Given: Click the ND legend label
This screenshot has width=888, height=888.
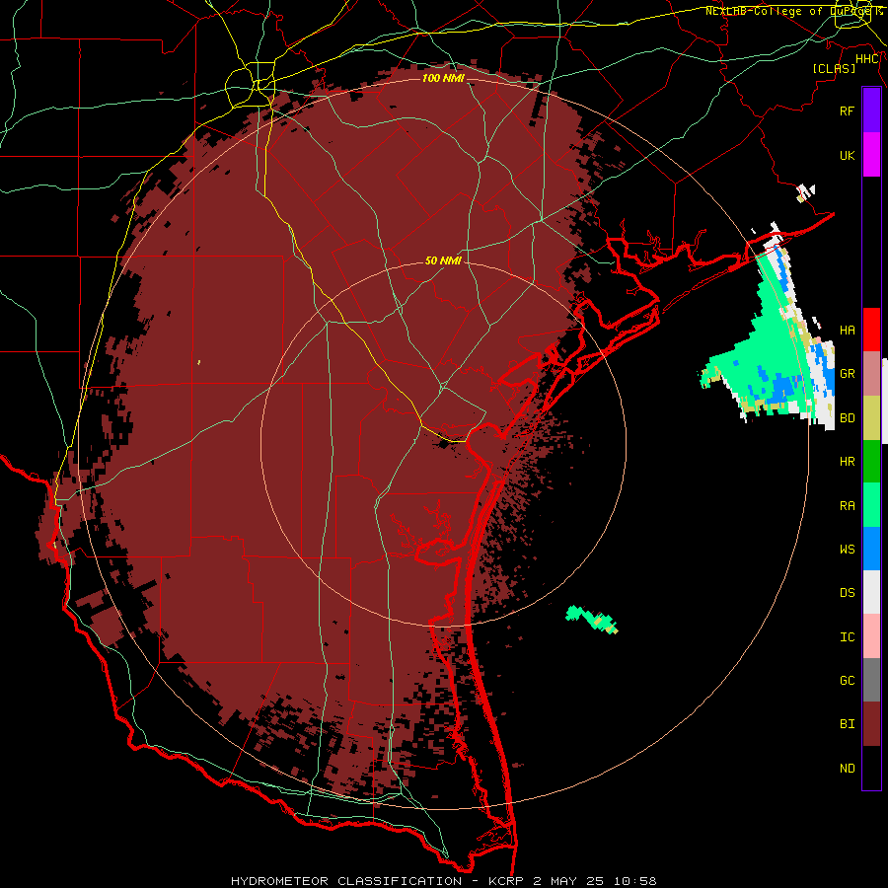Looking at the screenshot, I should point(848,769).
